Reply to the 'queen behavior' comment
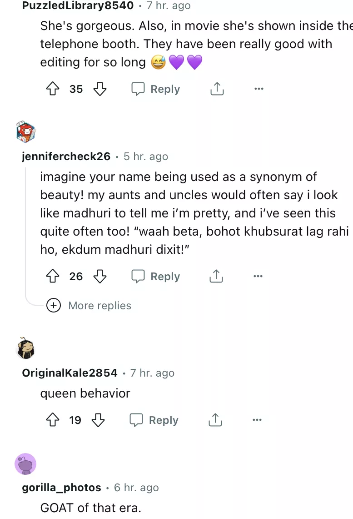 (154, 420)
